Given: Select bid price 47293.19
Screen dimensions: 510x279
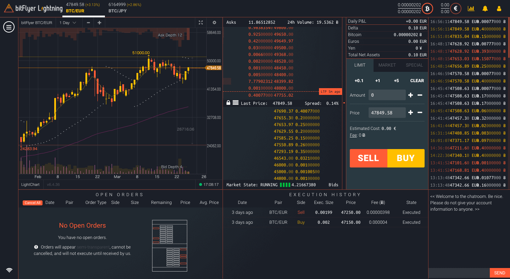Looking at the screenshot, I should (284, 152).
